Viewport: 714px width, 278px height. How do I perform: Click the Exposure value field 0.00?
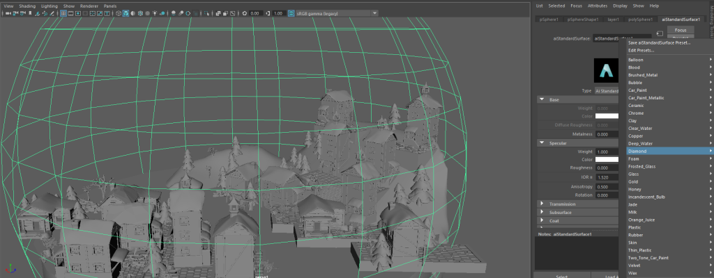coord(255,13)
